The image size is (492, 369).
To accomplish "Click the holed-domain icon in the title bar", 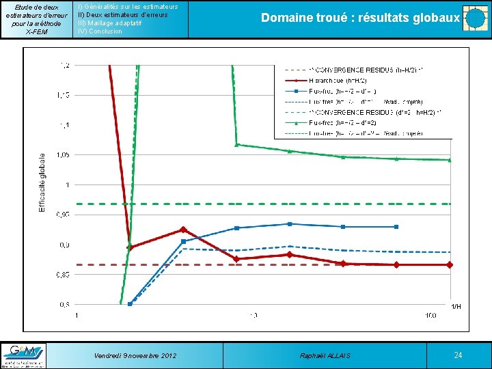I will (475, 18).
